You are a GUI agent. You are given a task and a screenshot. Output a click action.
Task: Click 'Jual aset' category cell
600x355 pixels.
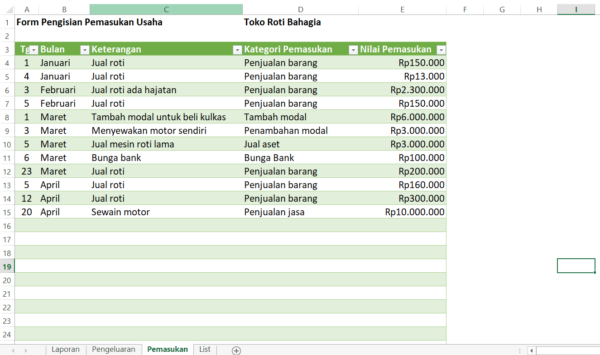click(300, 144)
